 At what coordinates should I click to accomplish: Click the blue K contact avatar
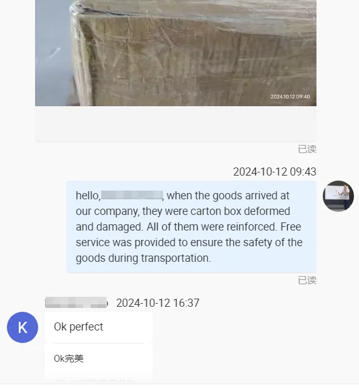click(x=23, y=327)
